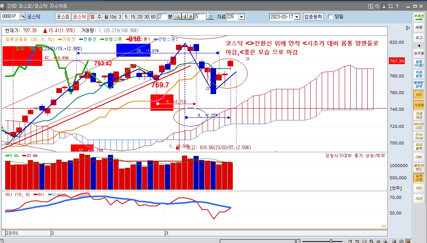Screen dimensions: 427x243
Task: Select the 30 minute interval button
Action: pos(146,17)
